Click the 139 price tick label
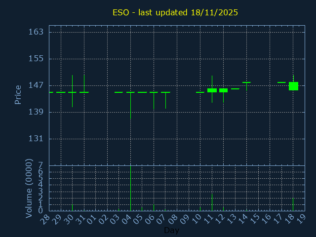316x237 pixels. 36,112
